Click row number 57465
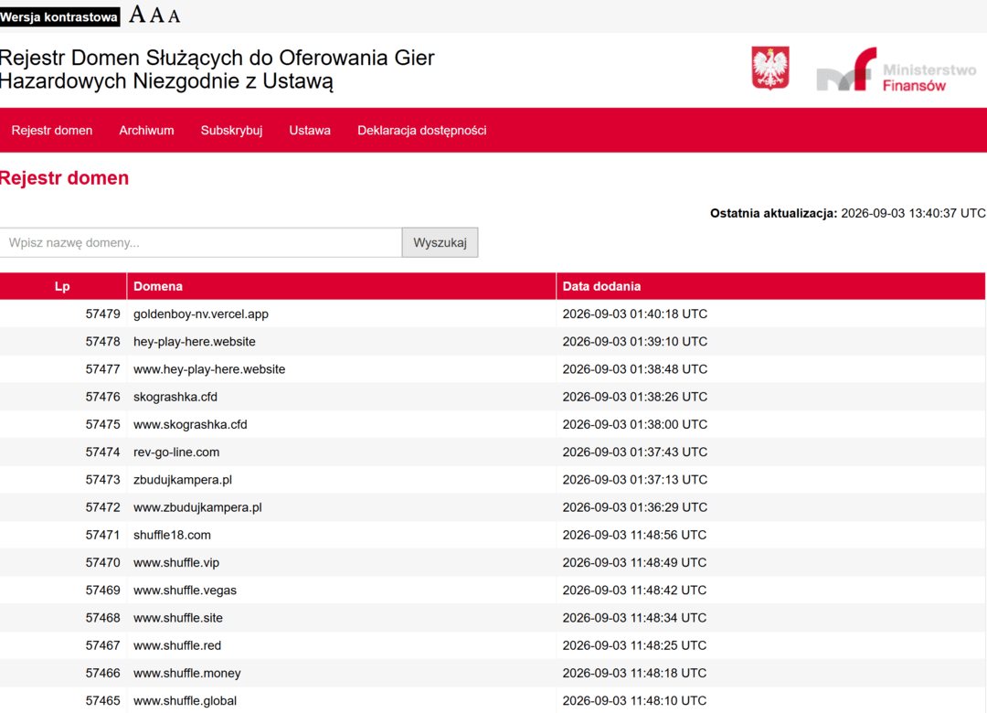987x713 pixels. [x=102, y=702]
